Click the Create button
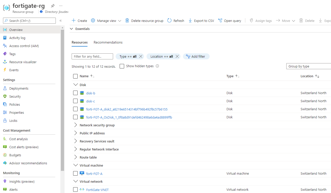 79,21
